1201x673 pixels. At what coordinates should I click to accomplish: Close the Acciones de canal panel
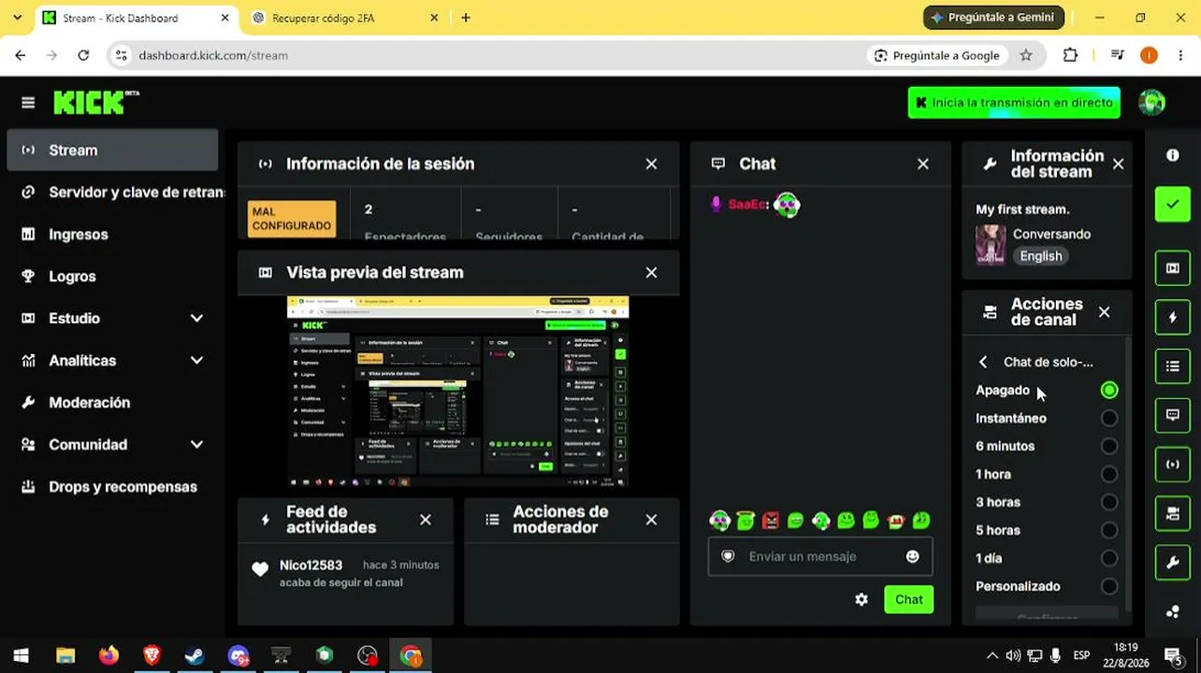tap(1104, 312)
